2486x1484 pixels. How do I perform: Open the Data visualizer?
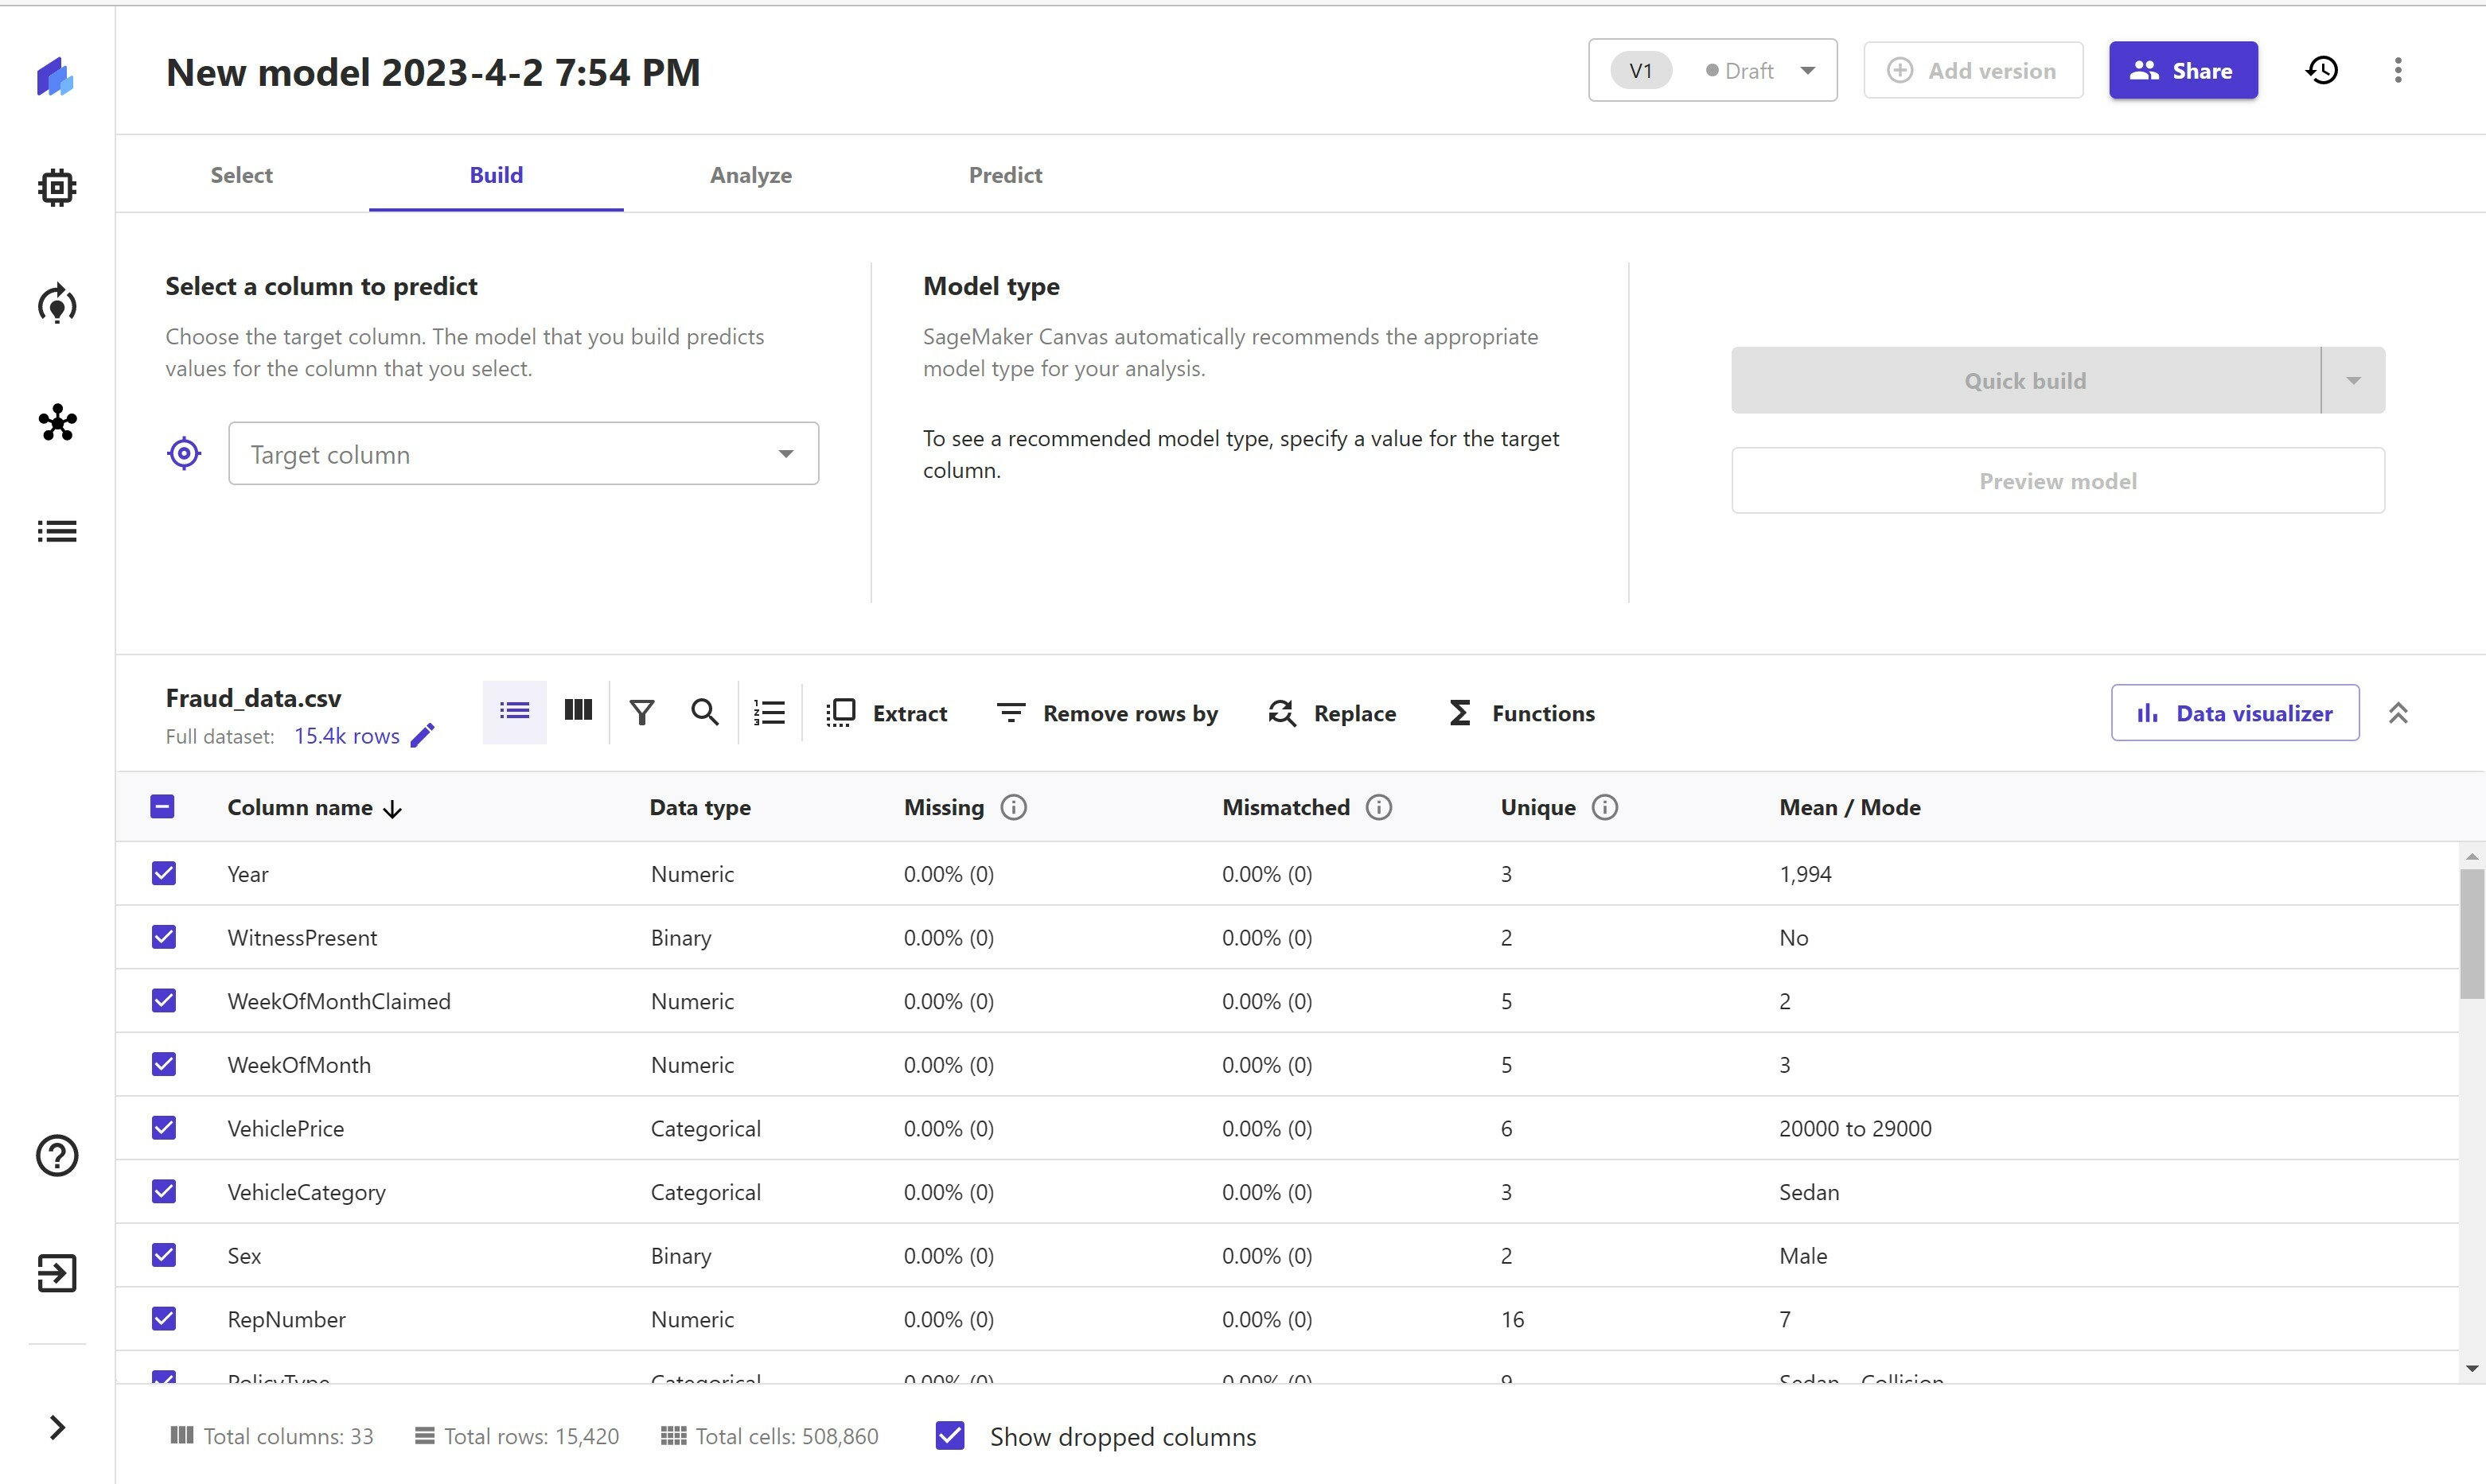coord(2234,713)
